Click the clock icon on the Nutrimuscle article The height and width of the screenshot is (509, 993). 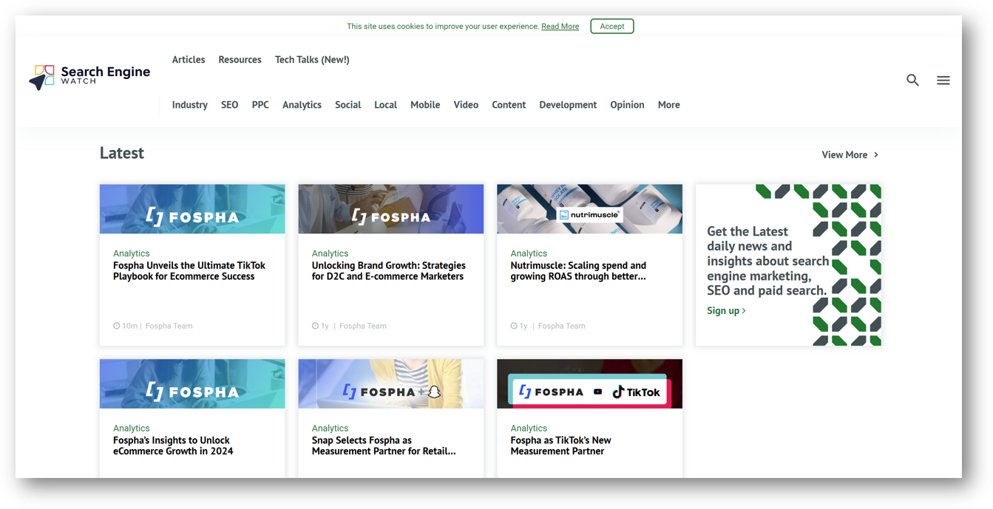tap(514, 325)
